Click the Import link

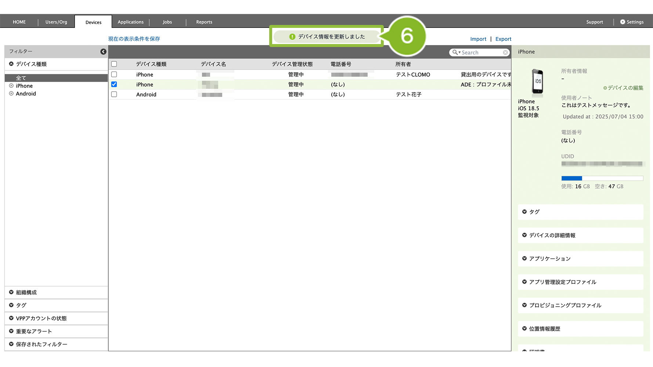(x=478, y=39)
